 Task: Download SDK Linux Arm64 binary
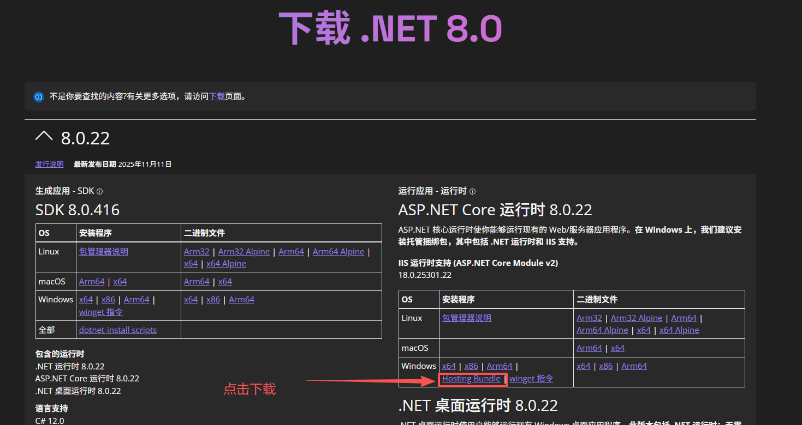(x=291, y=252)
